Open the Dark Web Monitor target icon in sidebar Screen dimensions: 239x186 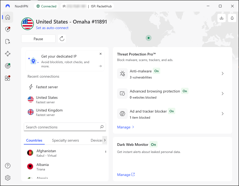tap(8, 66)
